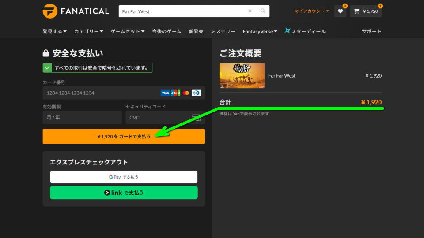Open the shopping cart showing ¥1,920
424x238 pixels.
point(366,11)
